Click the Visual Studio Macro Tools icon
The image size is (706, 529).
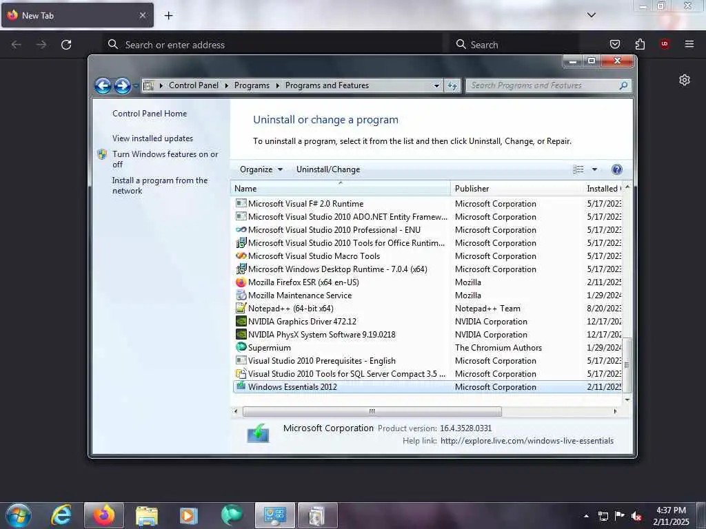pos(241,256)
